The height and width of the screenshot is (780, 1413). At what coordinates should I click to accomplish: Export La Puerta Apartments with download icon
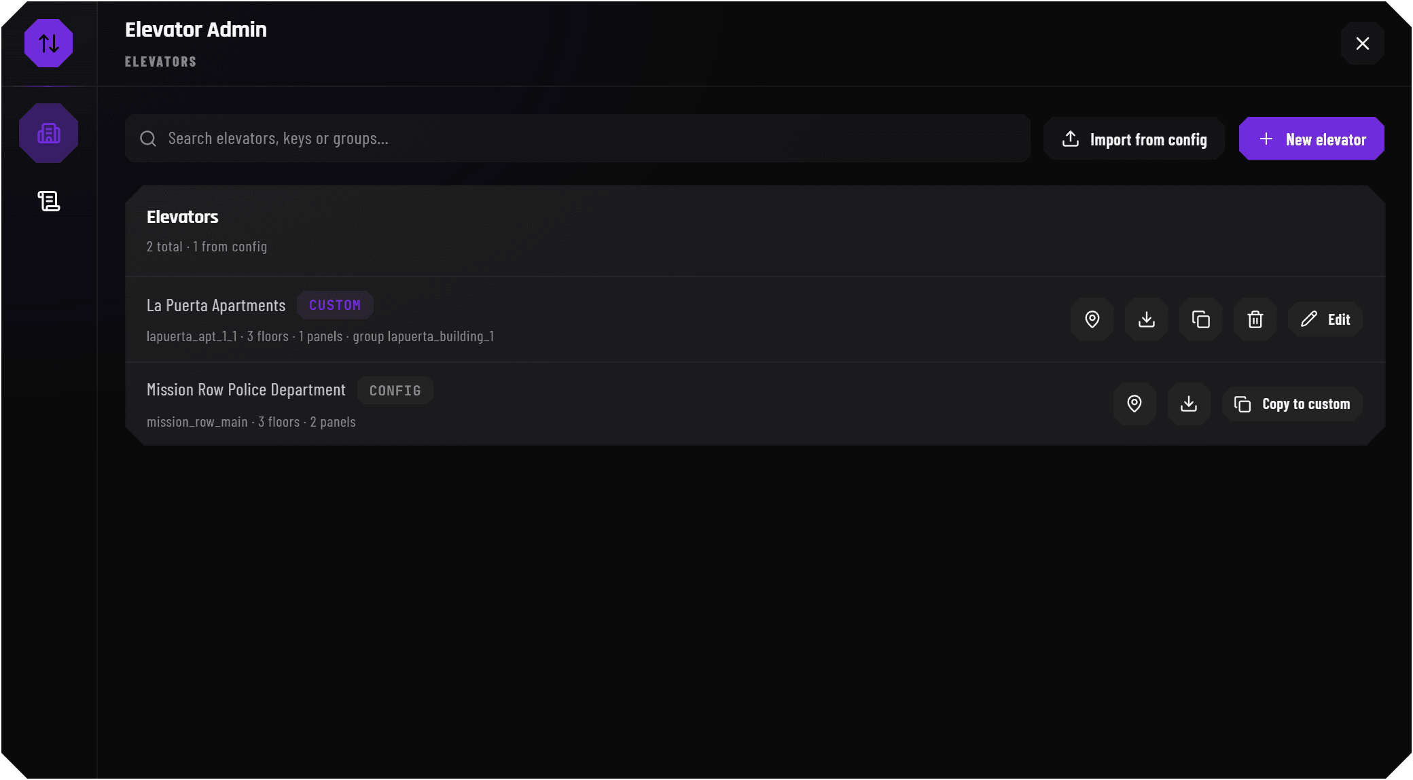click(x=1146, y=319)
